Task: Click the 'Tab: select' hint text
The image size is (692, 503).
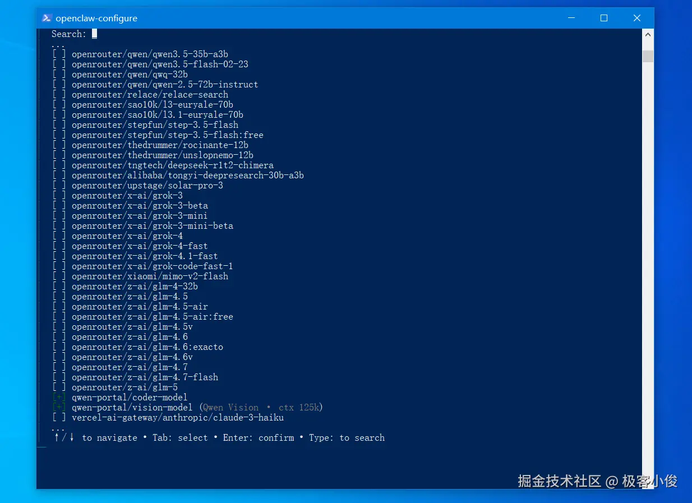Action: [180, 438]
